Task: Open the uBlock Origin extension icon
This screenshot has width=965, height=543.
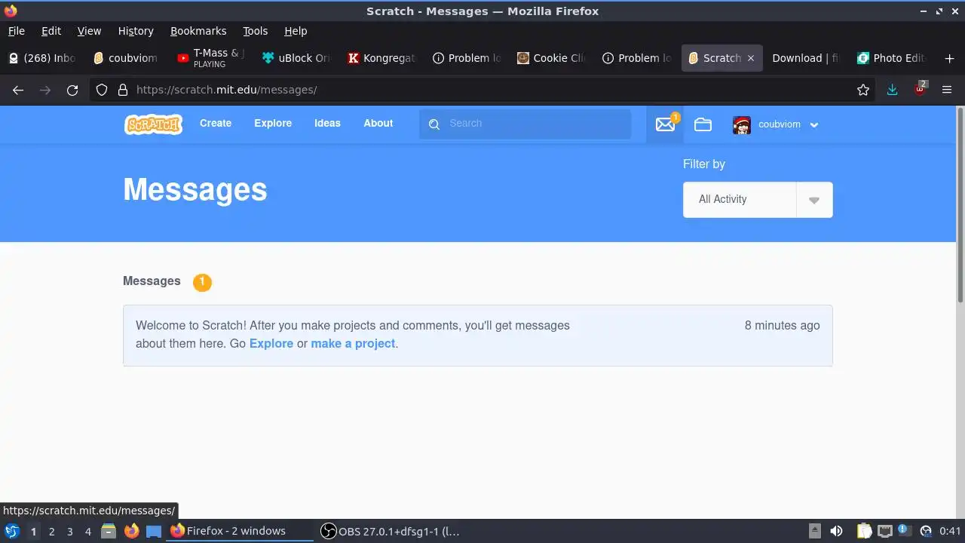Action: point(920,89)
